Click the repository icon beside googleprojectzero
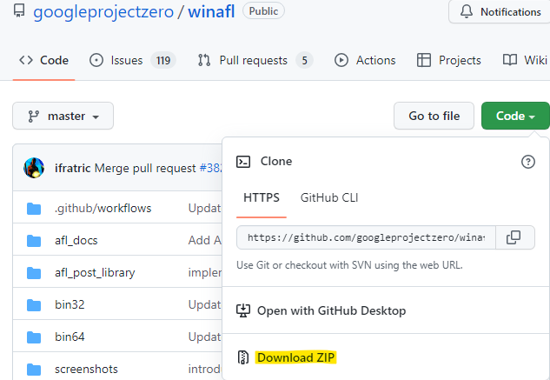 click(19, 11)
